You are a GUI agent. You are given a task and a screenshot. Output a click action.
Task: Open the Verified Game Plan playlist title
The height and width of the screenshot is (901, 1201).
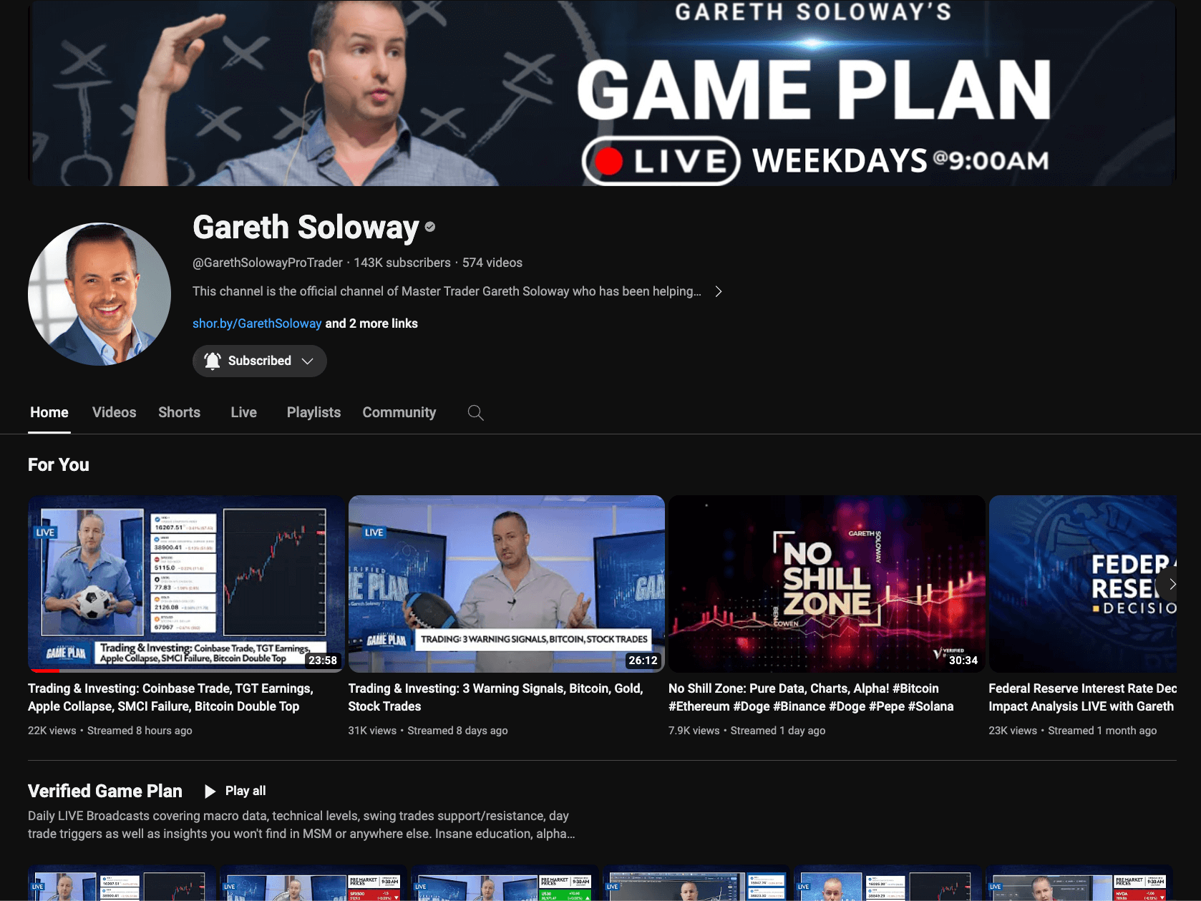coord(105,791)
